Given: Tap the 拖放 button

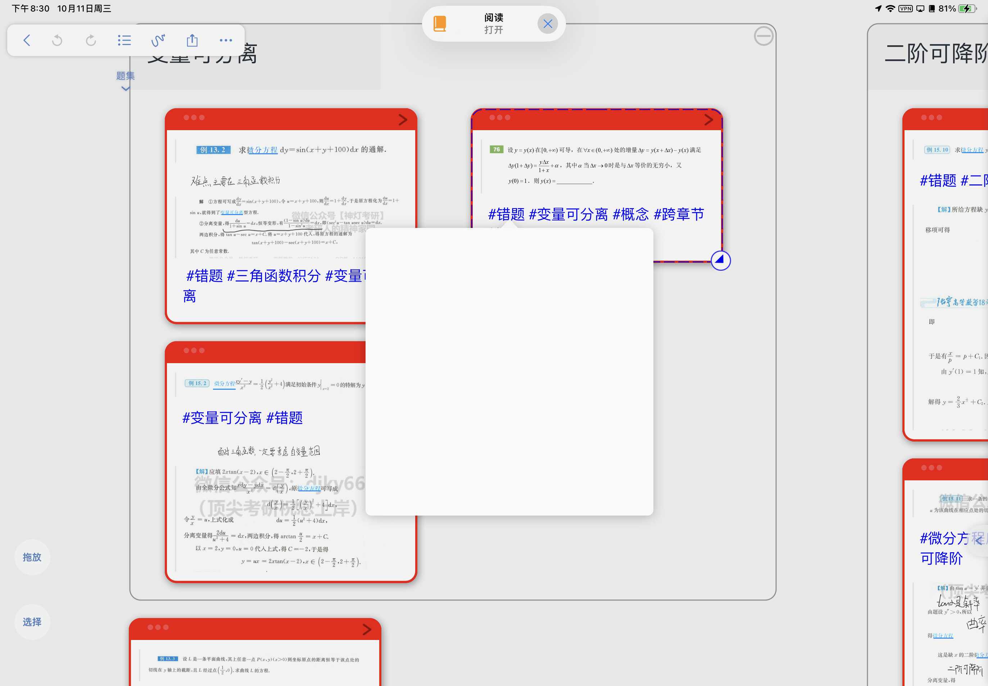Looking at the screenshot, I should 32,557.
